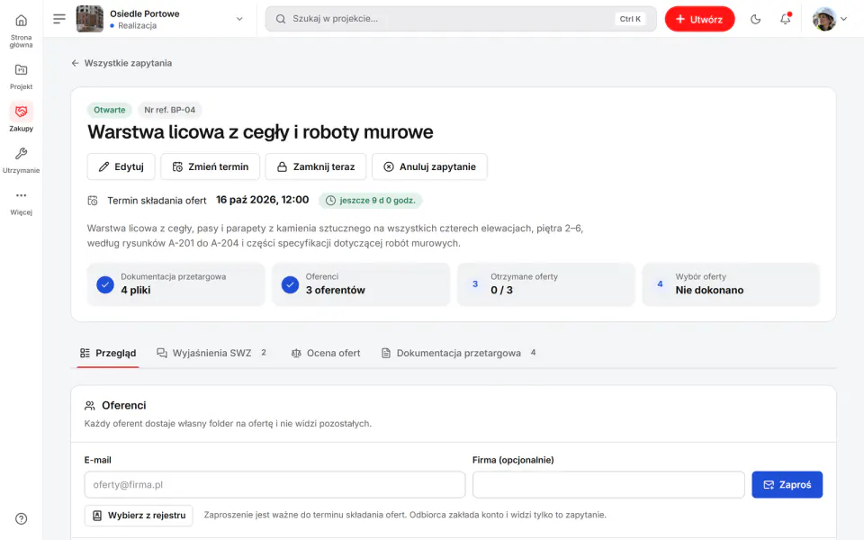Click Anuluj zapytanie button
Screen dimensions: 864x540
(x=429, y=166)
